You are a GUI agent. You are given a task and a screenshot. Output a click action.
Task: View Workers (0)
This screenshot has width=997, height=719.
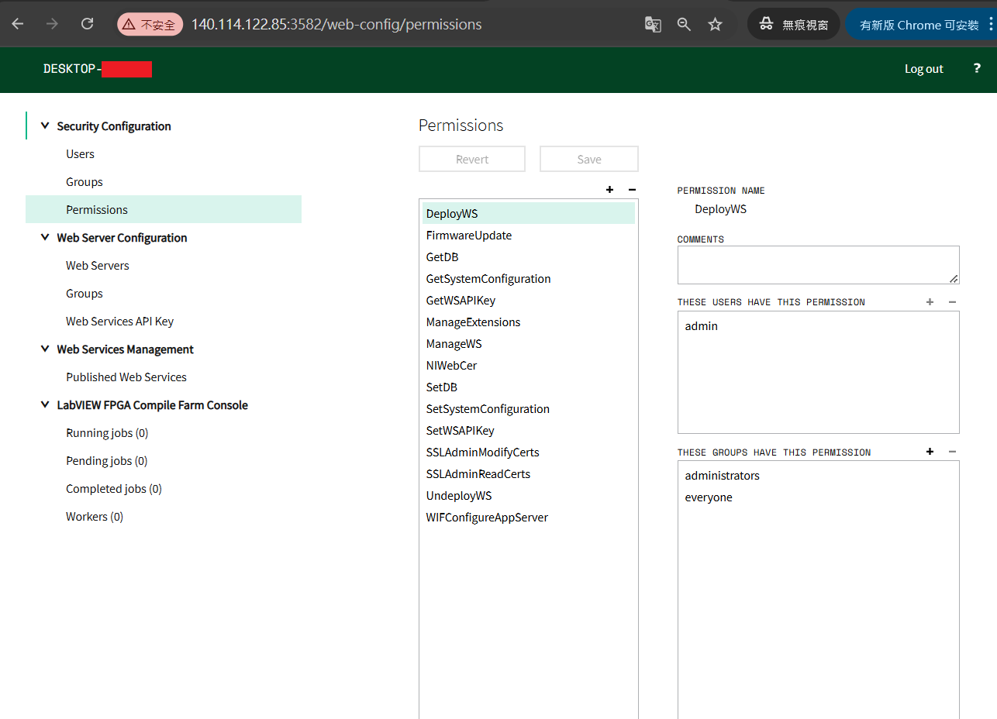pyautogui.click(x=95, y=517)
